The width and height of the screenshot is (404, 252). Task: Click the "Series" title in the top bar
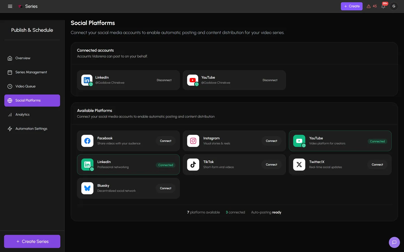pos(31,6)
